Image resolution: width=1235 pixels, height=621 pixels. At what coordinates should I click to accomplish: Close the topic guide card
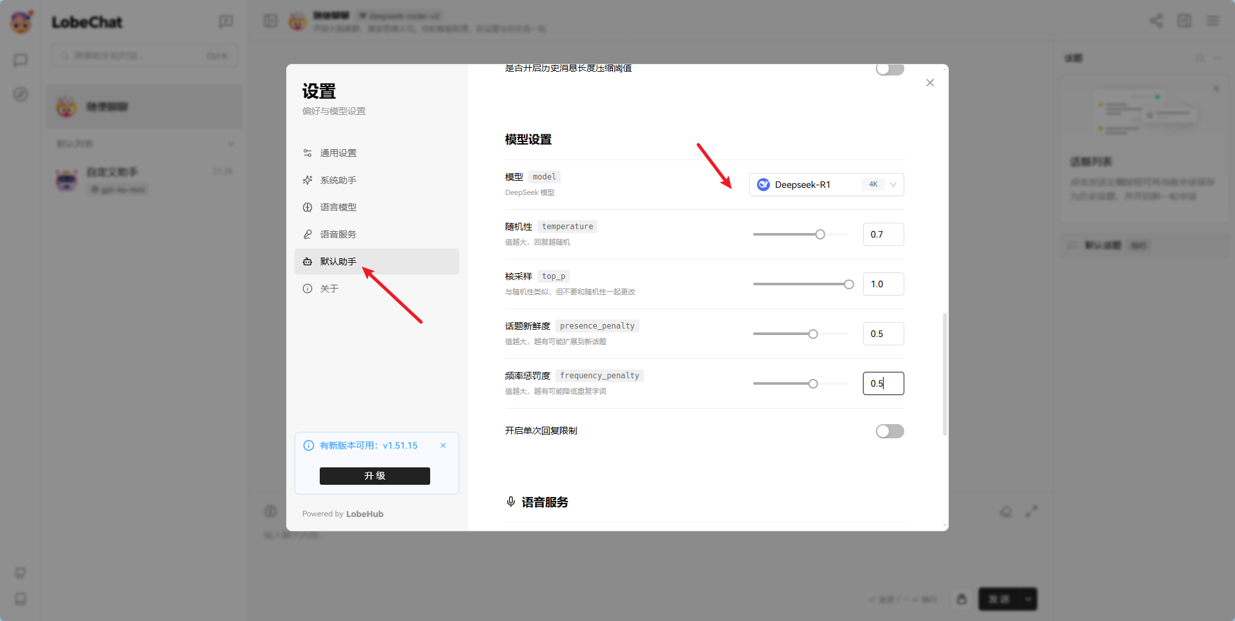(x=1216, y=88)
